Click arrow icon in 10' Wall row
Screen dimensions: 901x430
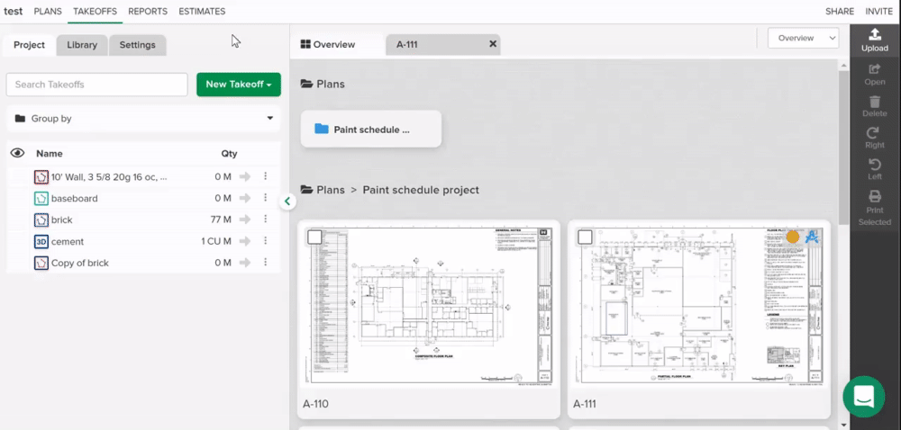pyautogui.click(x=245, y=176)
